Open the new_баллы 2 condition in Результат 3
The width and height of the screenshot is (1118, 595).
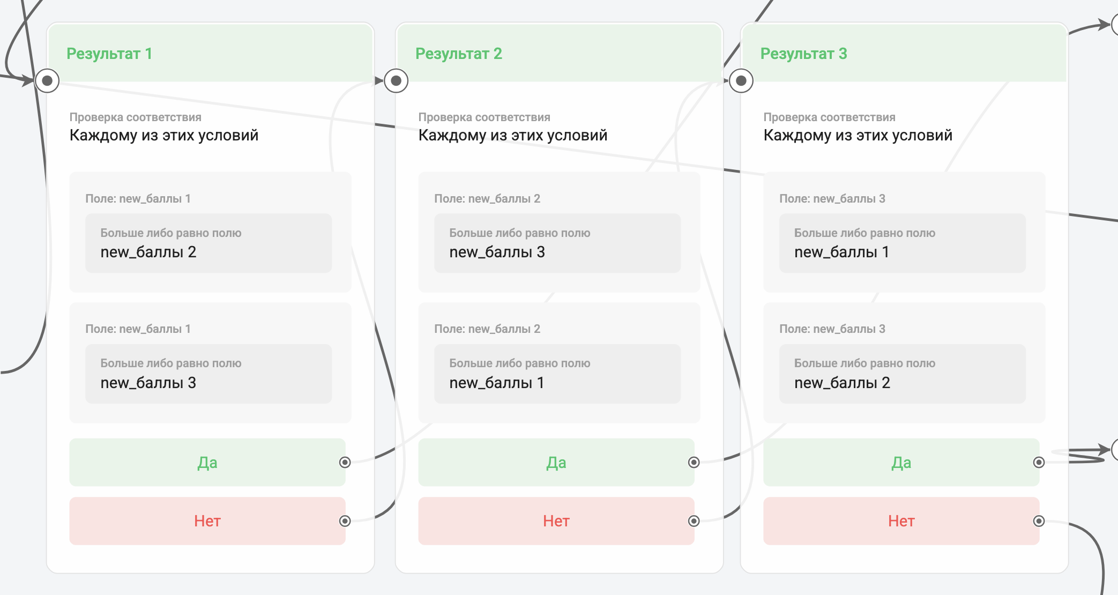click(x=902, y=374)
